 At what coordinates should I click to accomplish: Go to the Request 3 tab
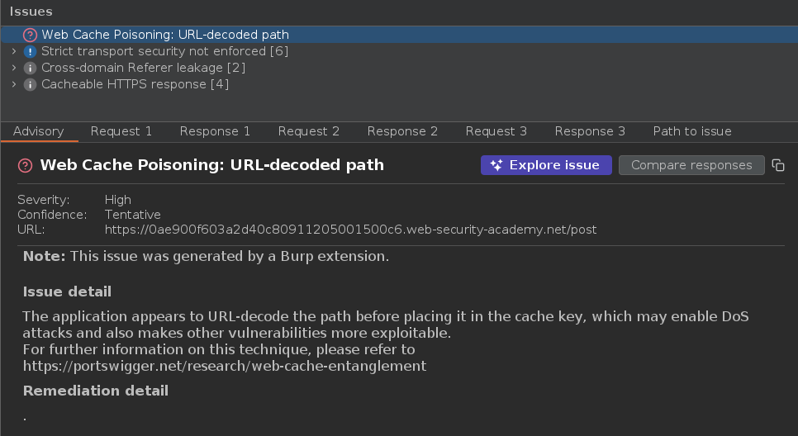coord(496,131)
